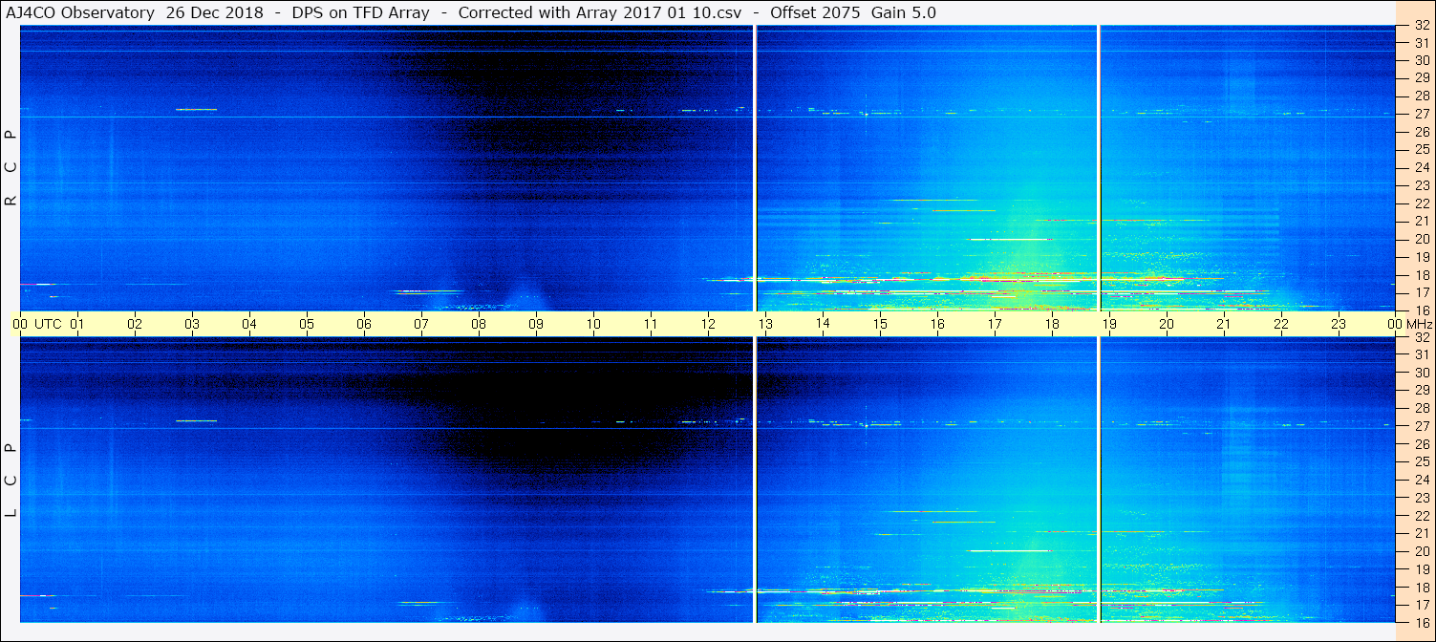Screen dimensions: 1436x642
Task: Click the 'L C P' panel label
Action: pos(11,481)
